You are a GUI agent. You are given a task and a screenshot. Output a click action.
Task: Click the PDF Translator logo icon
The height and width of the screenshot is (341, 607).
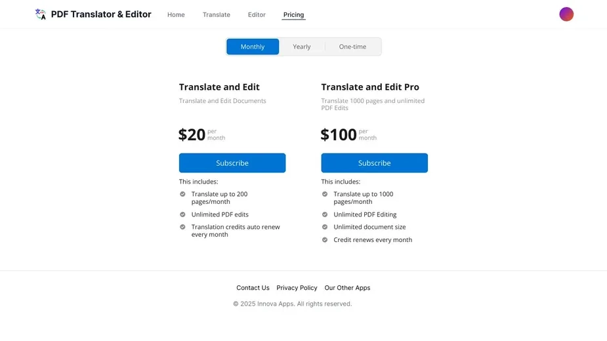(40, 14)
